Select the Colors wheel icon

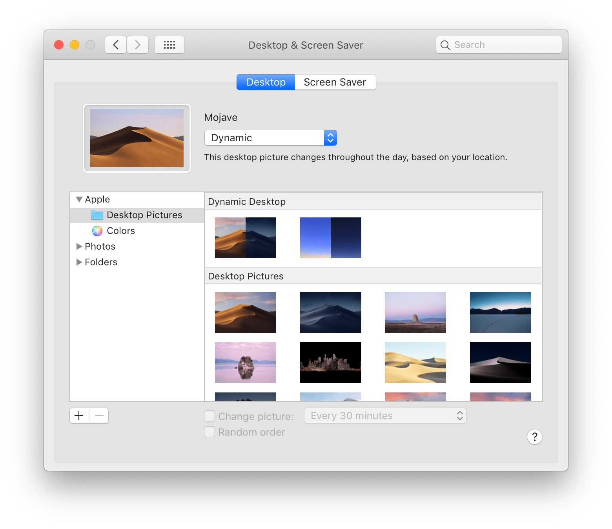click(97, 231)
